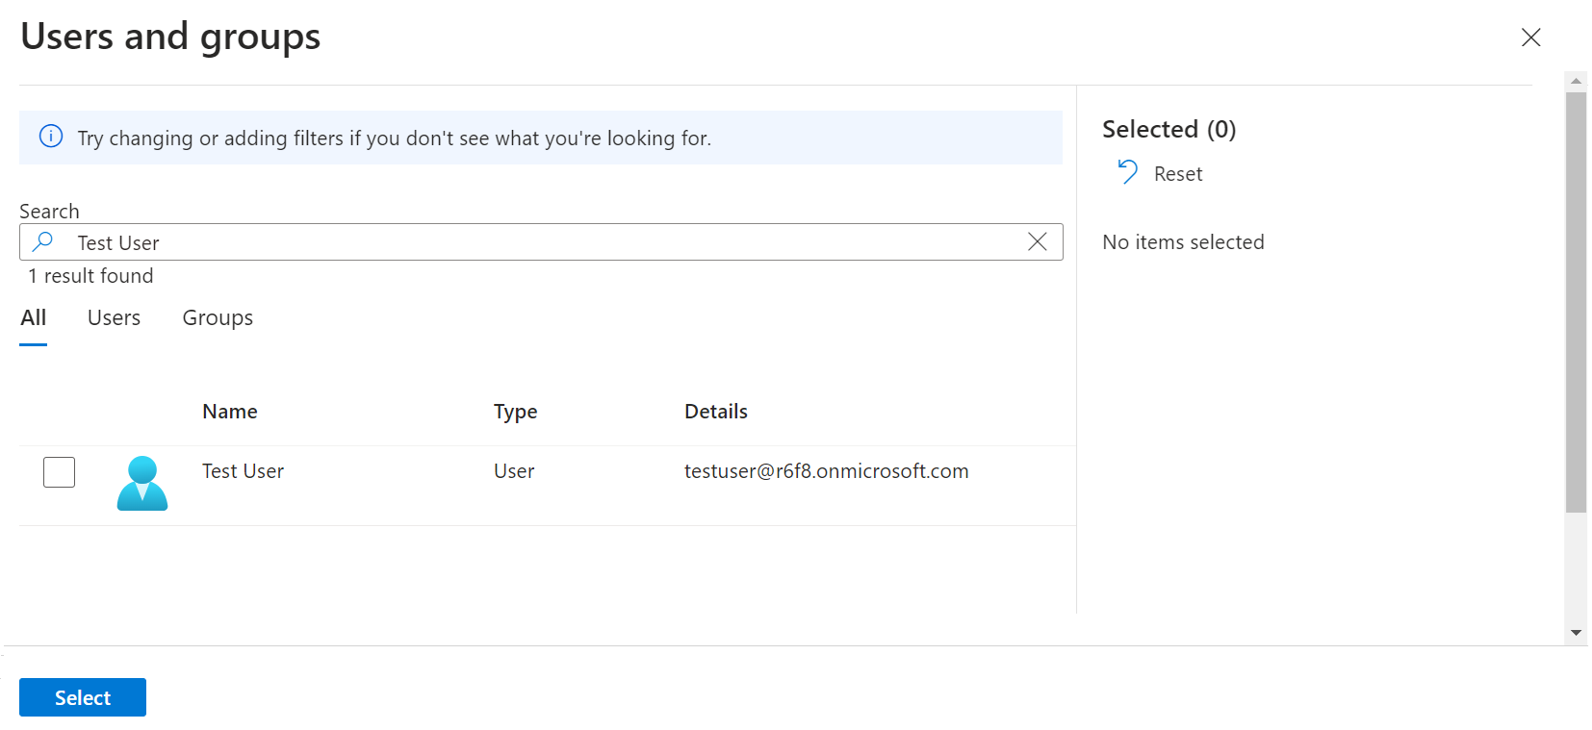The width and height of the screenshot is (1592, 730).
Task: Select the All tab
Action: click(34, 318)
